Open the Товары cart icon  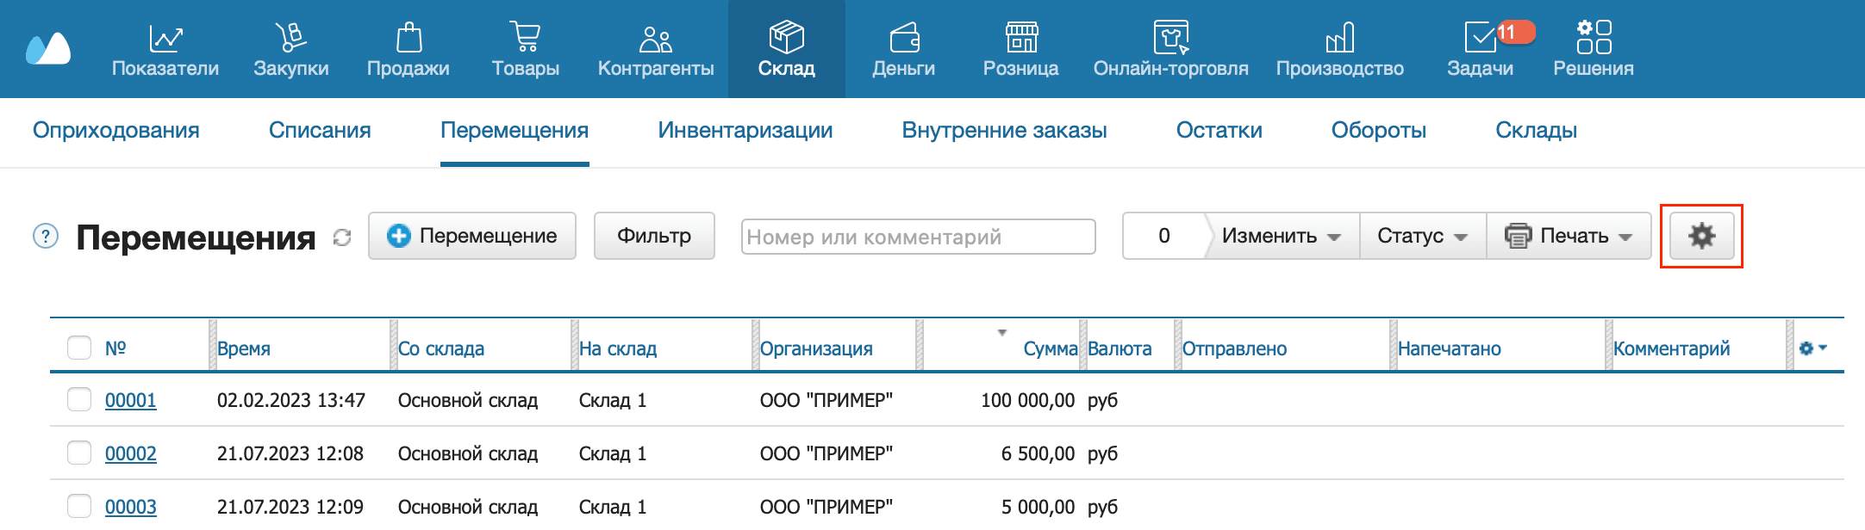coord(525,38)
